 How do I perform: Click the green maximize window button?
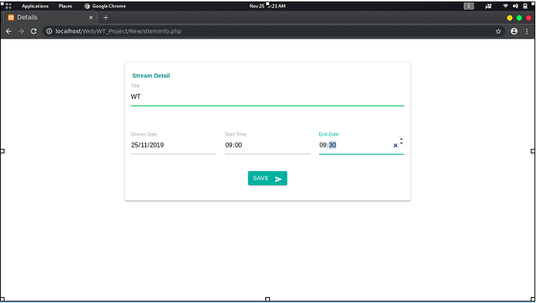[519, 18]
